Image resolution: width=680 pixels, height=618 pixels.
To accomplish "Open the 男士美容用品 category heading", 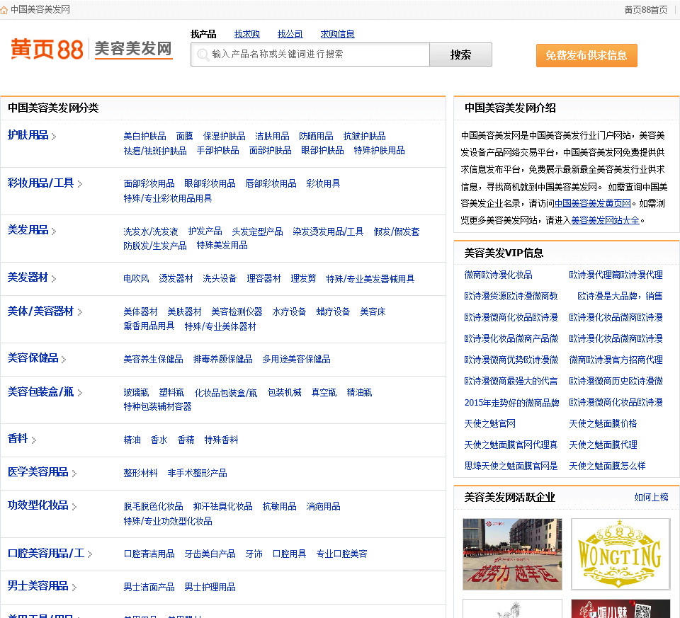I will click(38, 586).
